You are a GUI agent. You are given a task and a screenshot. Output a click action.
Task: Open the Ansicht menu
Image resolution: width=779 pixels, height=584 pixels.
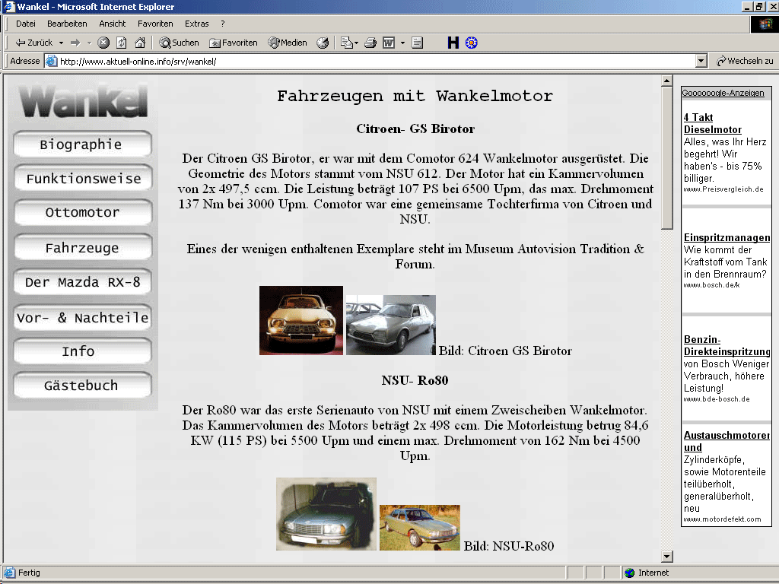pos(113,24)
